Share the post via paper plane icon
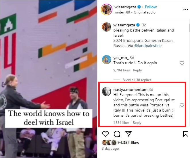The width and height of the screenshot is (190, 158). tap(128, 134)
